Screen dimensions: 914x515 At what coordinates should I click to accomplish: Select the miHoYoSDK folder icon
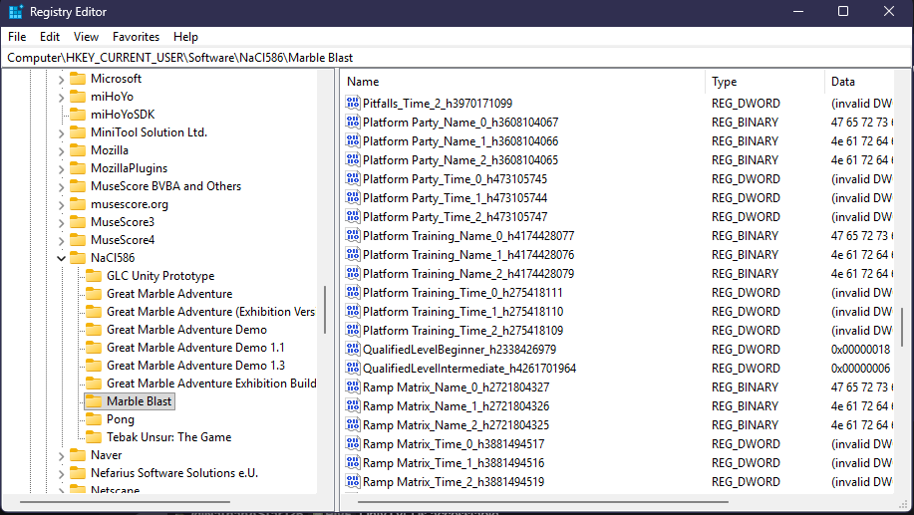(78, 115)
